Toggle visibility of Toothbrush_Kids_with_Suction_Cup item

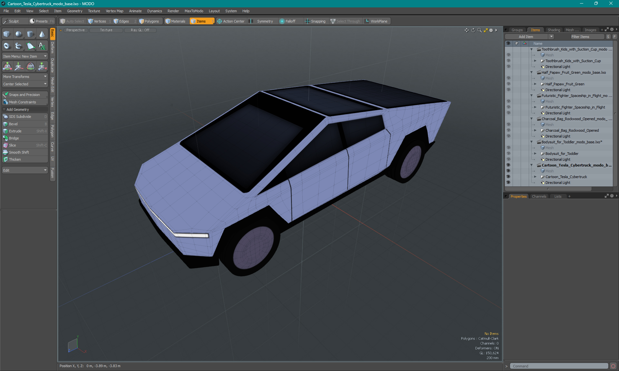point(508,61)
